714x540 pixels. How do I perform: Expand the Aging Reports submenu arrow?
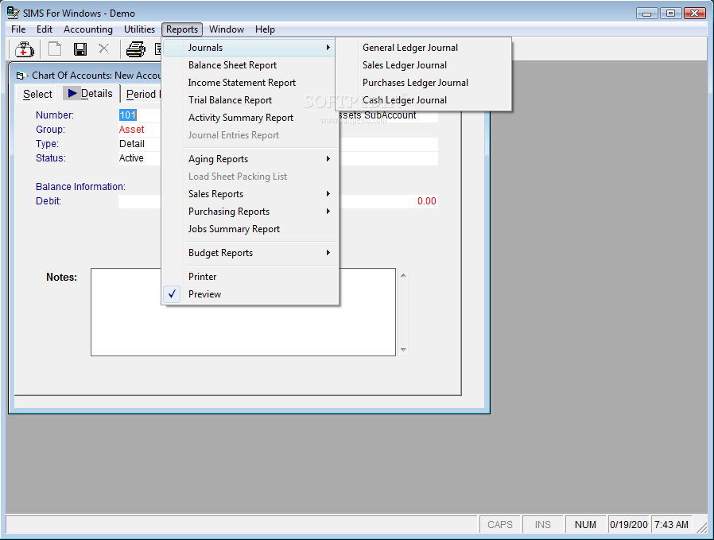pos(328,159)
